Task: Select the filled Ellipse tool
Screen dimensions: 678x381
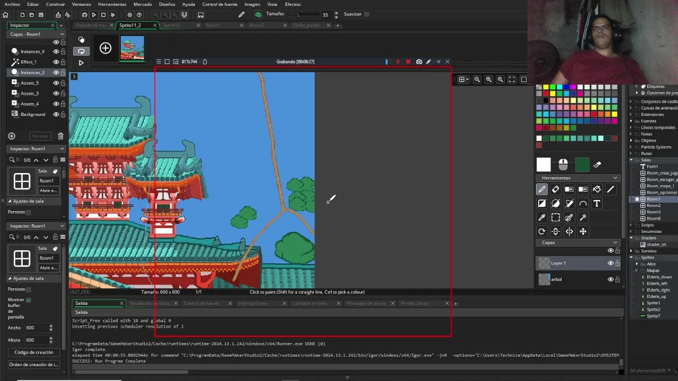Action: point(556,203)
